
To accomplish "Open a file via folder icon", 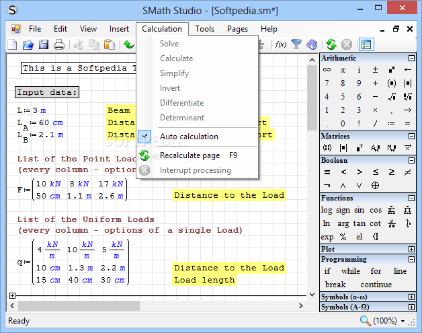I will [28, 44].
